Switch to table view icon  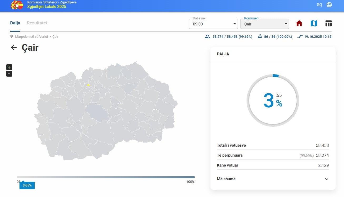point(328,24)
